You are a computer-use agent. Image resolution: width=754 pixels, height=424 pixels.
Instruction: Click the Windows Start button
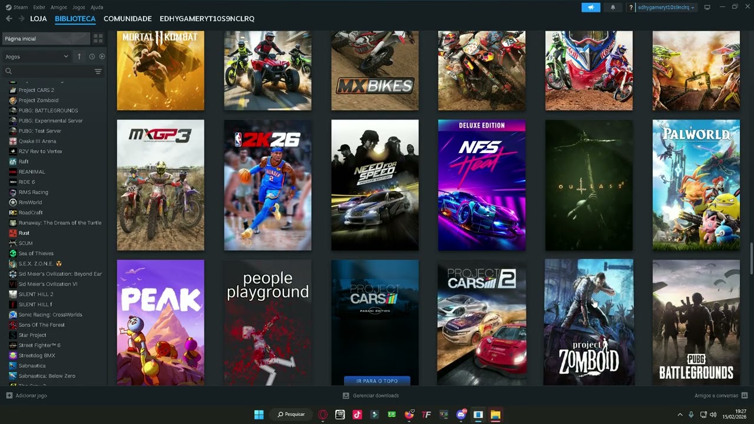tap(259, 415)
